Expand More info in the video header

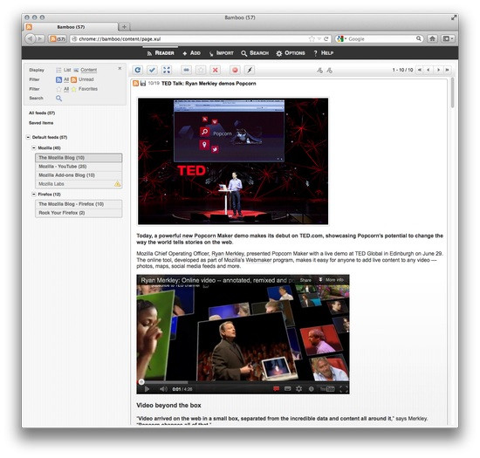tap(332, 280)
